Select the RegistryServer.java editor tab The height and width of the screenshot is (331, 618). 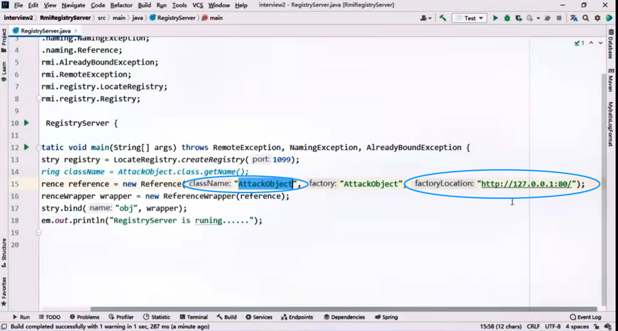tap(45, 30)
